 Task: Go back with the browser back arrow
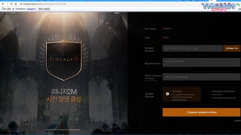(x=3, y=4)
